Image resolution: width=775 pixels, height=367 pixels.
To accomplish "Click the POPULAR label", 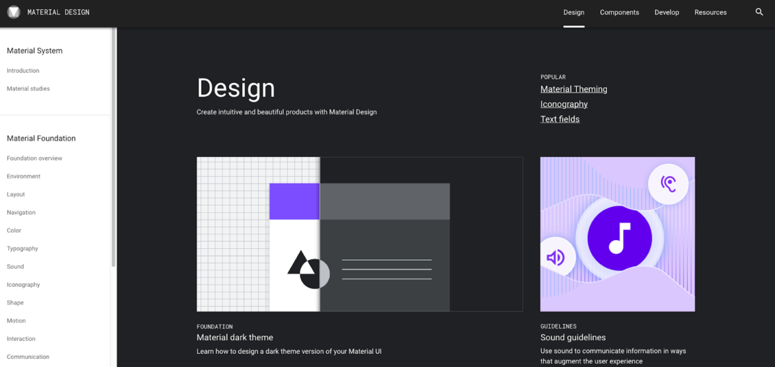I will (x=553, y=77).
